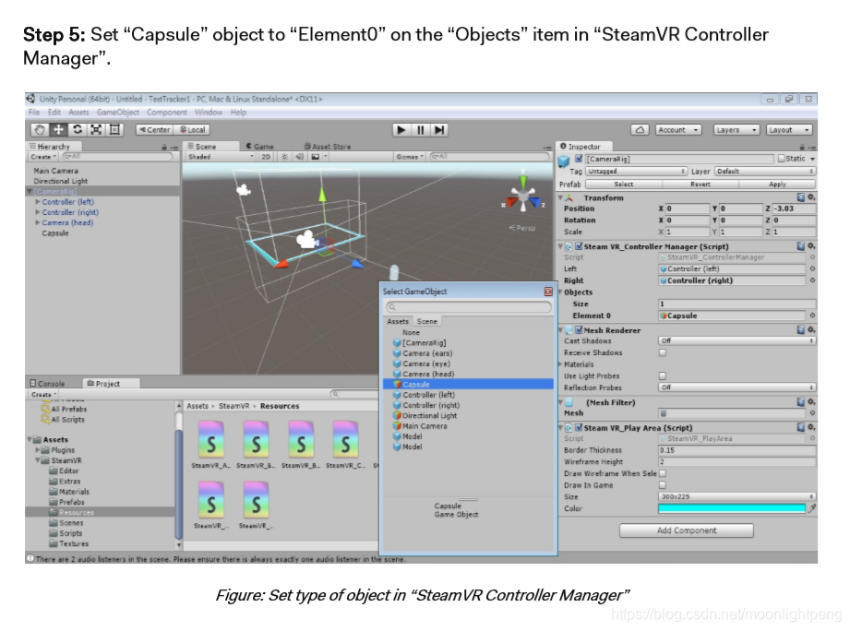Open scene effects image icon
Viewport: 850px width, 631px height.
[317, 157]
